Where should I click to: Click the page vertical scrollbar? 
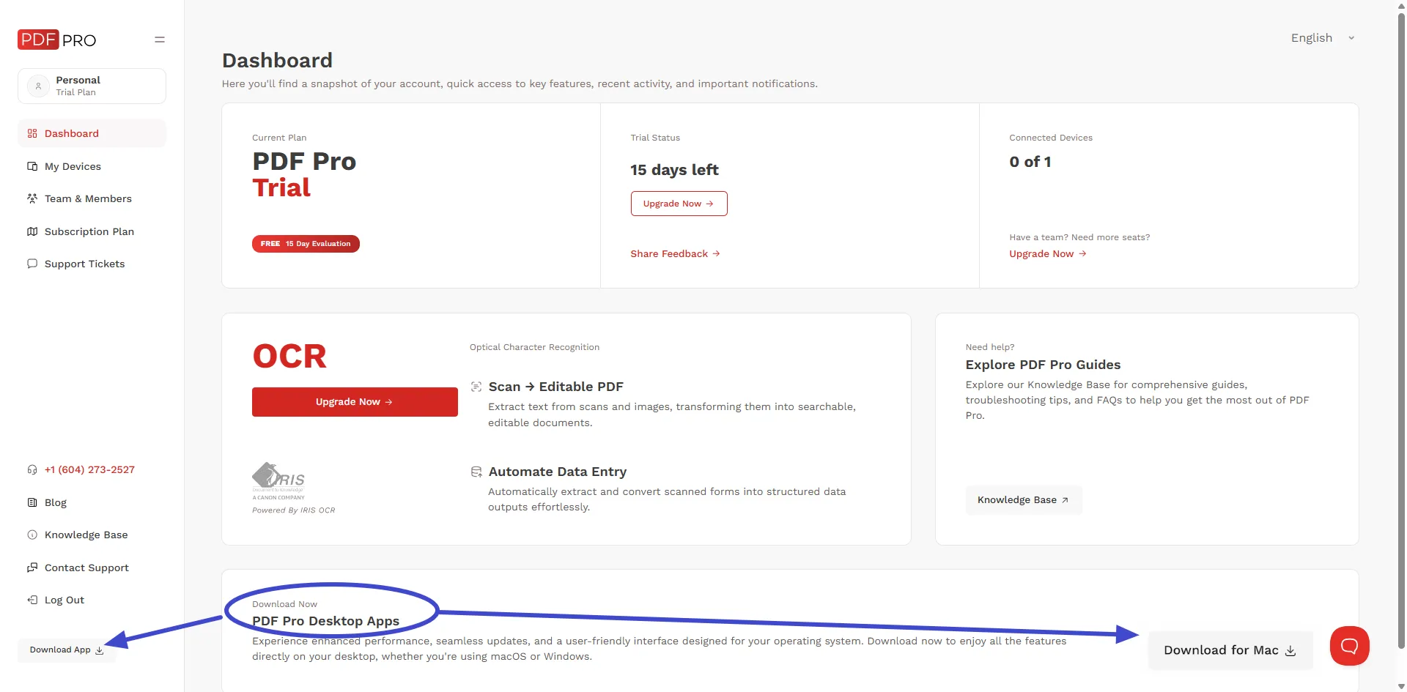[1401, 330]
